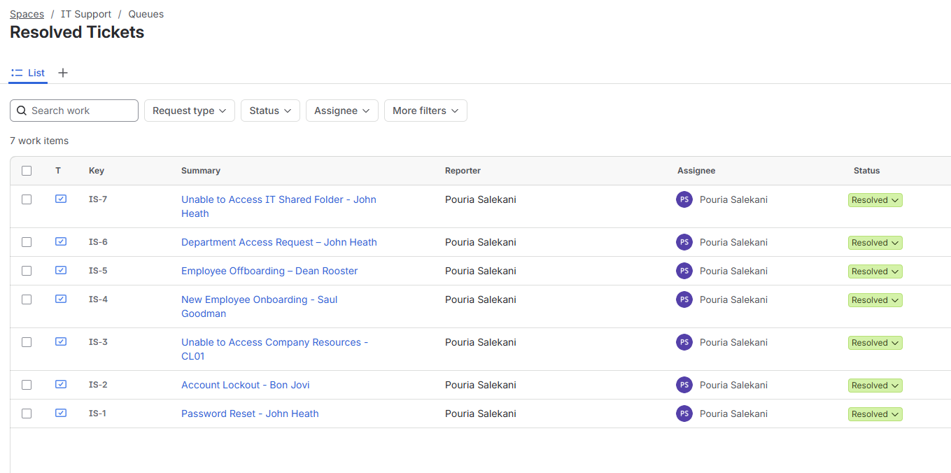Click the task type icon for IS-7
The image size is (951, 473).
pyautogui.click(x=61, y=199)
